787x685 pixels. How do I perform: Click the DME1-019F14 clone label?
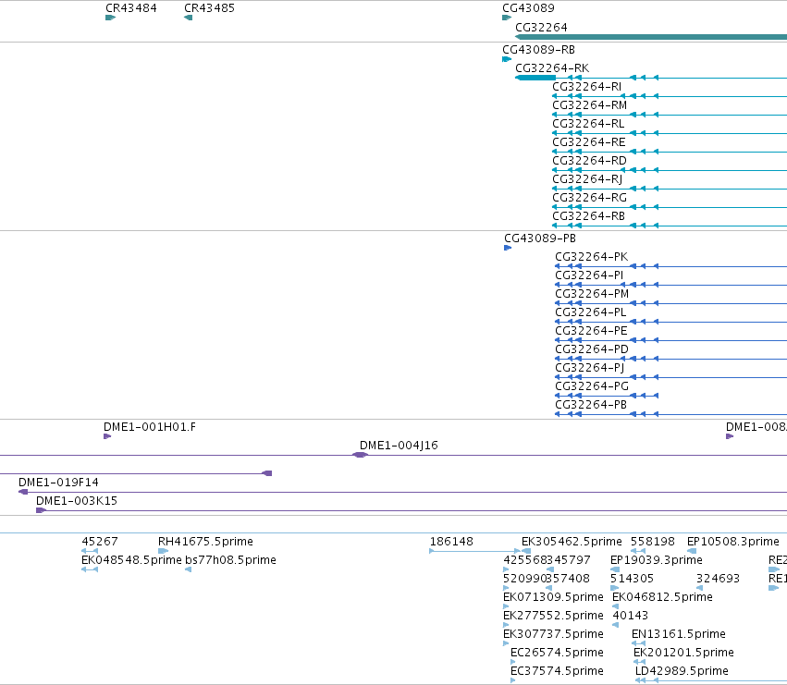58,483
